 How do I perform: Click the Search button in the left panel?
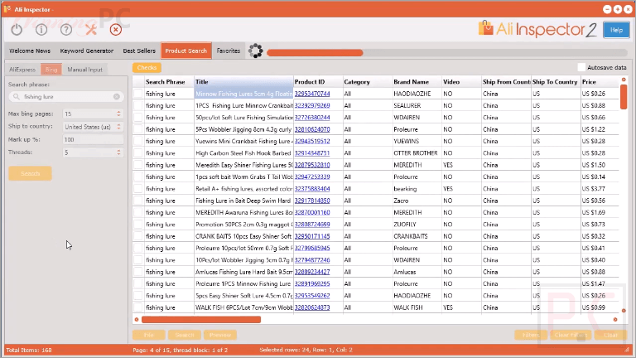click(x=30, y=173)
